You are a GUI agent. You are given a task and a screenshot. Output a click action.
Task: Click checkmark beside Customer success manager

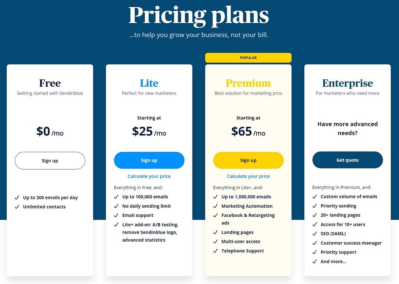tap(315, 243)
